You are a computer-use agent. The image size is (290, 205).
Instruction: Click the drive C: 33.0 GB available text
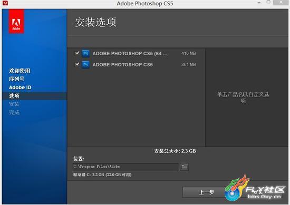(x=102, y=174)
